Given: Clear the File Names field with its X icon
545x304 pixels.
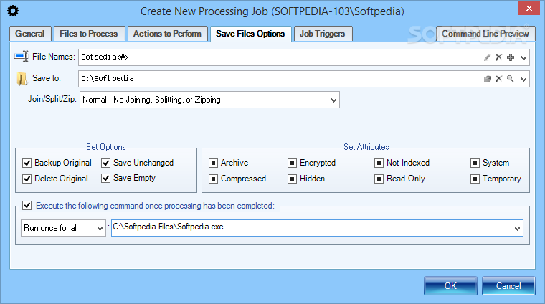Looking at the screenshot, I should (499, 57).
